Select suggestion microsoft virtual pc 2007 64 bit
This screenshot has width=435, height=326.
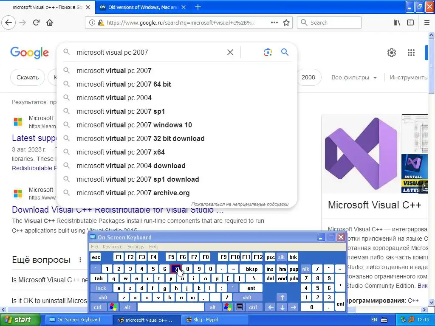pyautogui.click(x=177, y=84)
